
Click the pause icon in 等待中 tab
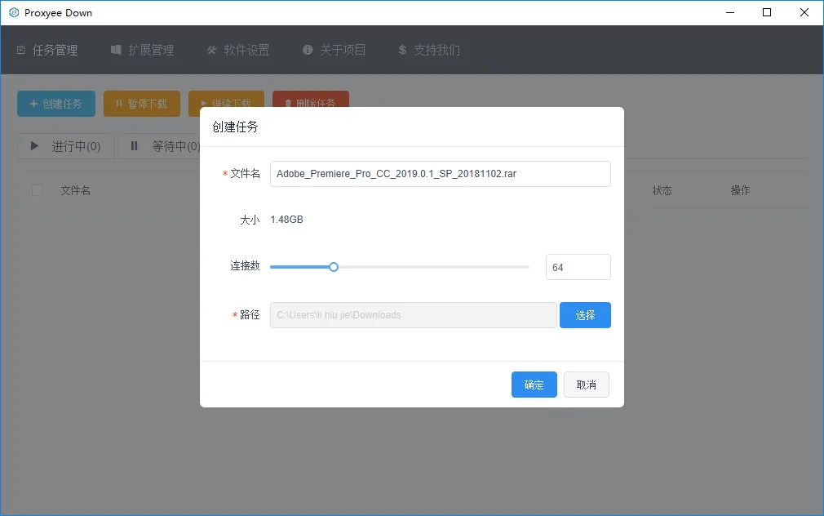coord(134,145)
